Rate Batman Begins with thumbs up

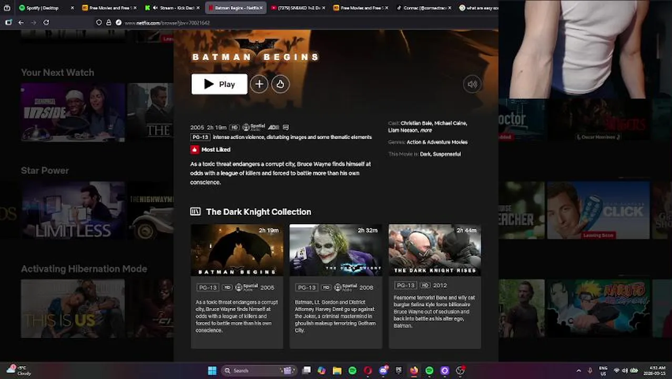pos(280,84)
